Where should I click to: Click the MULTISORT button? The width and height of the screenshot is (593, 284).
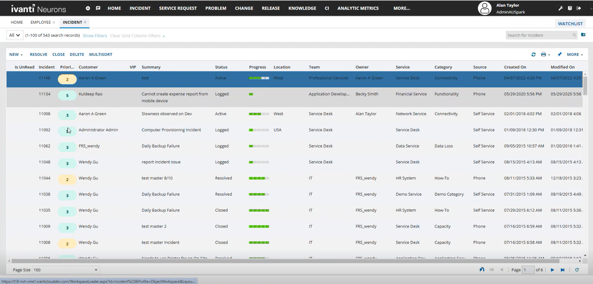pyautogui.click(x=101, y=55)
